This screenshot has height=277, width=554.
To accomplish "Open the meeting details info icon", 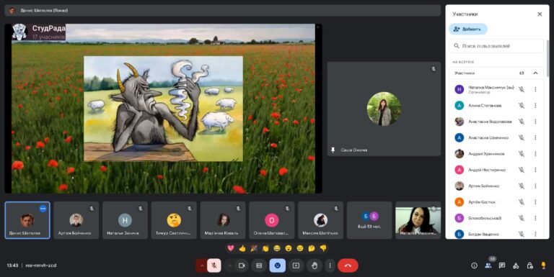I will [x=474, y=265].
